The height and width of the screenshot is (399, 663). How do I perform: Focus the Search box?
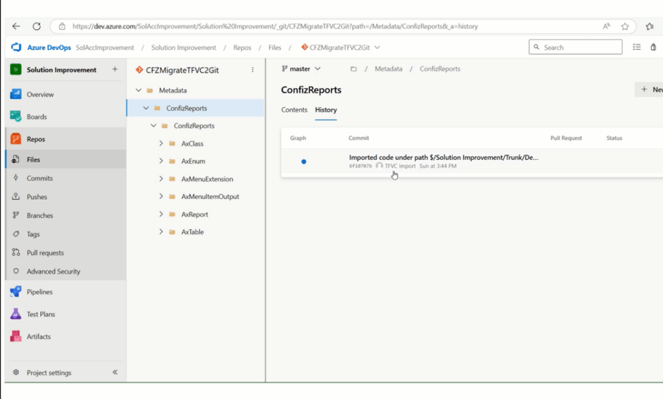pos(576,47)
